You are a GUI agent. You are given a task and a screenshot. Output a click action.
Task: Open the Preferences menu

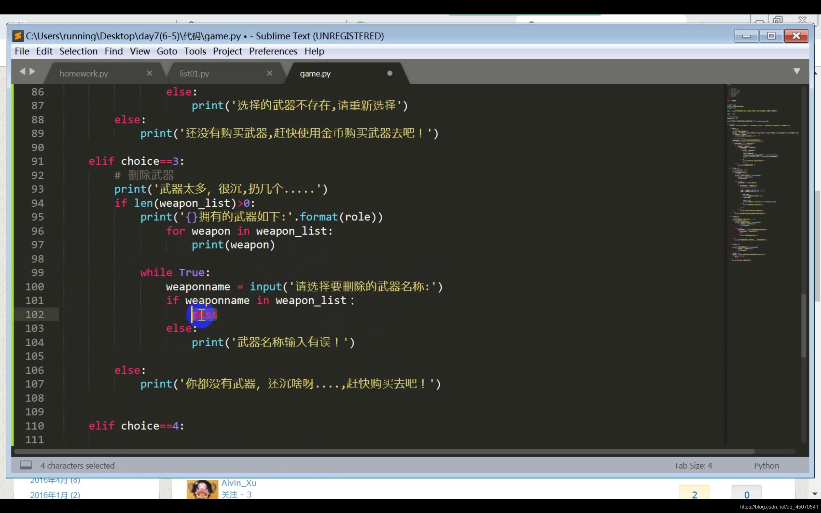tap(273, 51)
